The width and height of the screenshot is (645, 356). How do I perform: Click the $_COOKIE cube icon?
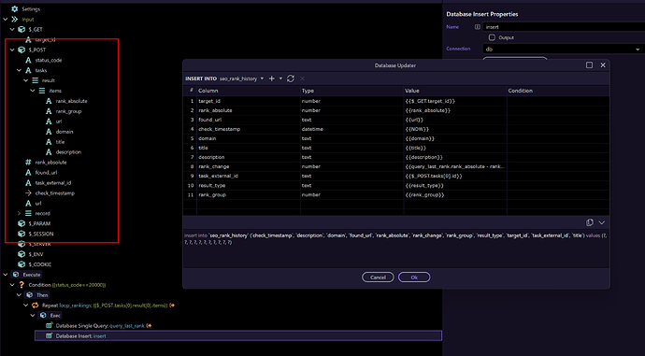click(x=21, y=264)
